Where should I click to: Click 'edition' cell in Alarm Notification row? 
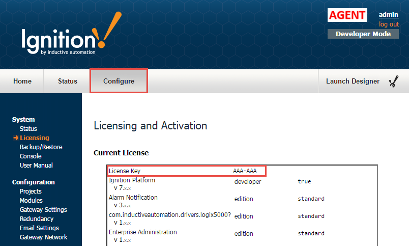click(244, 199)
